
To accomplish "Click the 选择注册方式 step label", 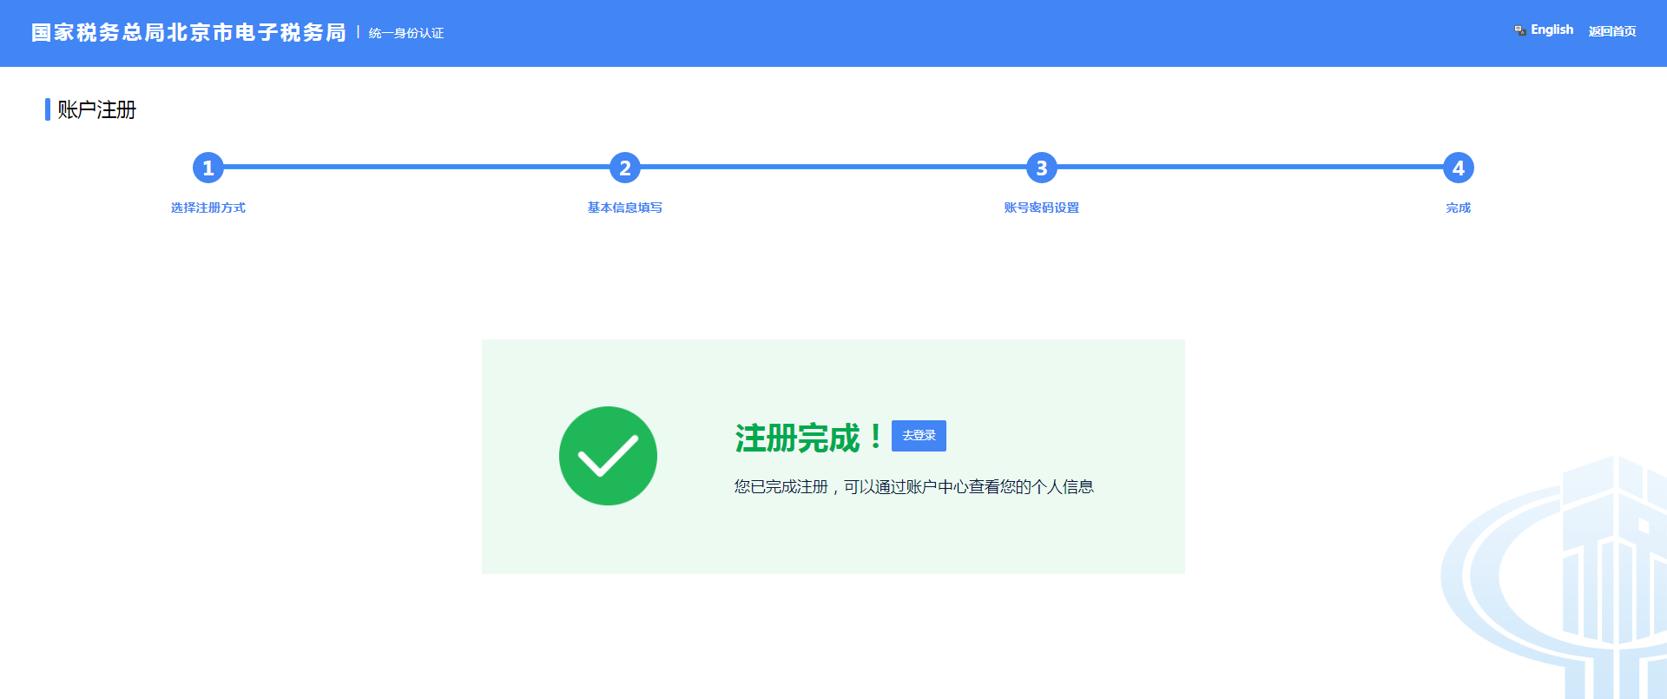I will (208, 208).
